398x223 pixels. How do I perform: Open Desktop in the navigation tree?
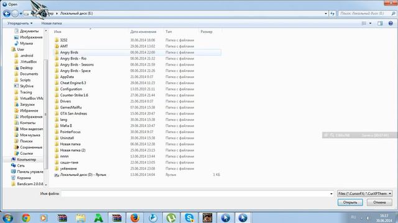[24, 68]
